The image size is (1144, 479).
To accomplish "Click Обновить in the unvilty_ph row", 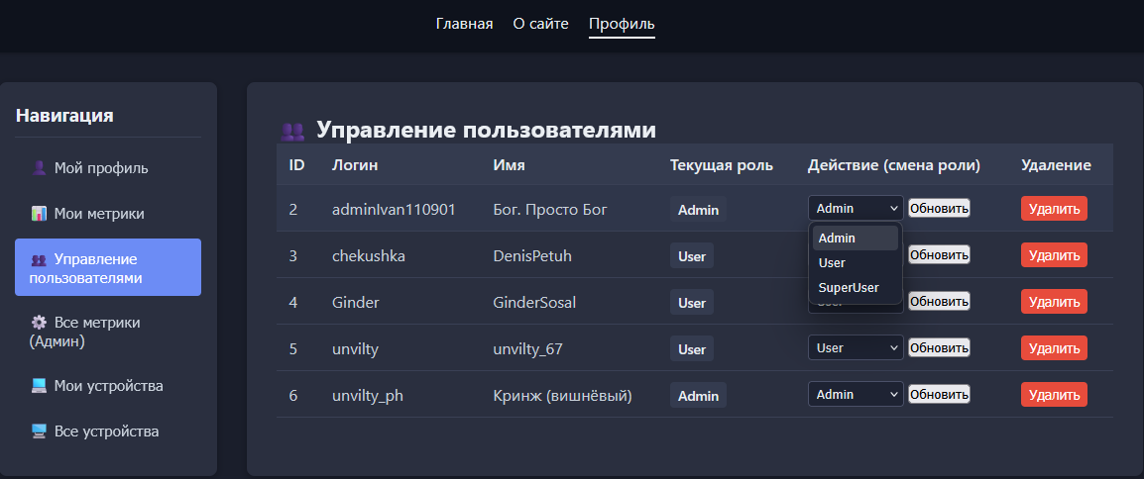I will 939,395.
